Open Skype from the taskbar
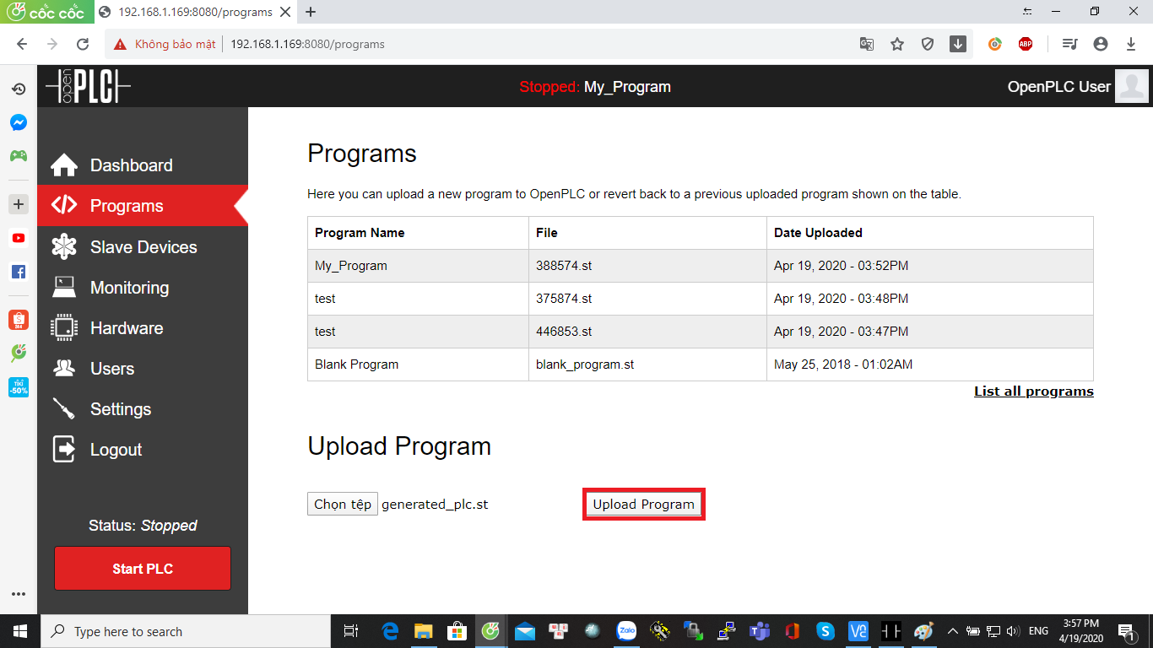 (825, 631)
